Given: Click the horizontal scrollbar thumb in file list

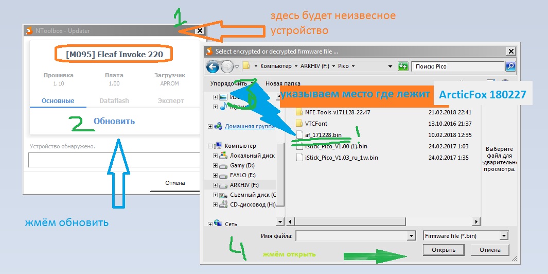Looking at the screenshot, I should click(350, 221).
